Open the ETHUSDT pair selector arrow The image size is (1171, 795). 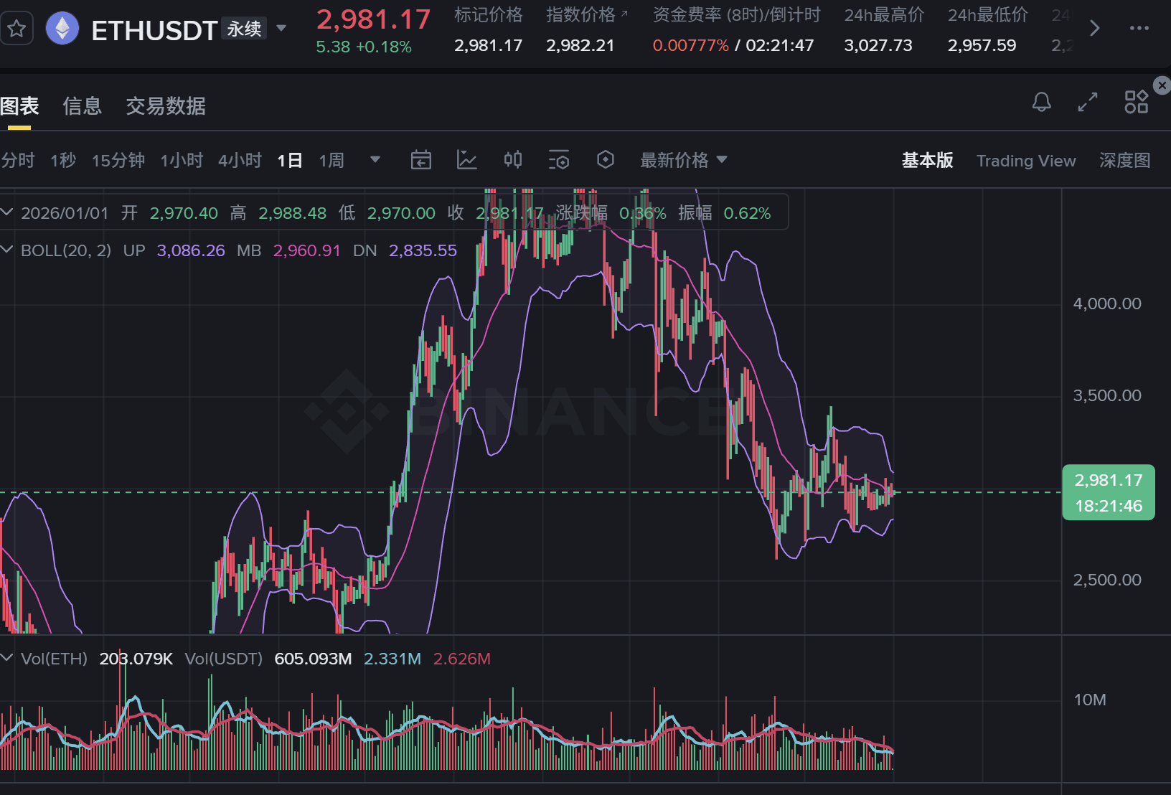[281, 28]
